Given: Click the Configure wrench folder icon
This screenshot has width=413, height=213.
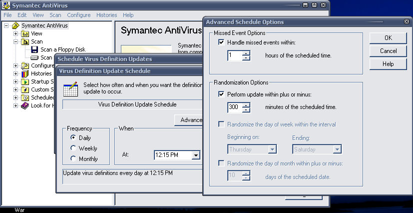Looking at the screenshot, I should [x=25, y=65].
